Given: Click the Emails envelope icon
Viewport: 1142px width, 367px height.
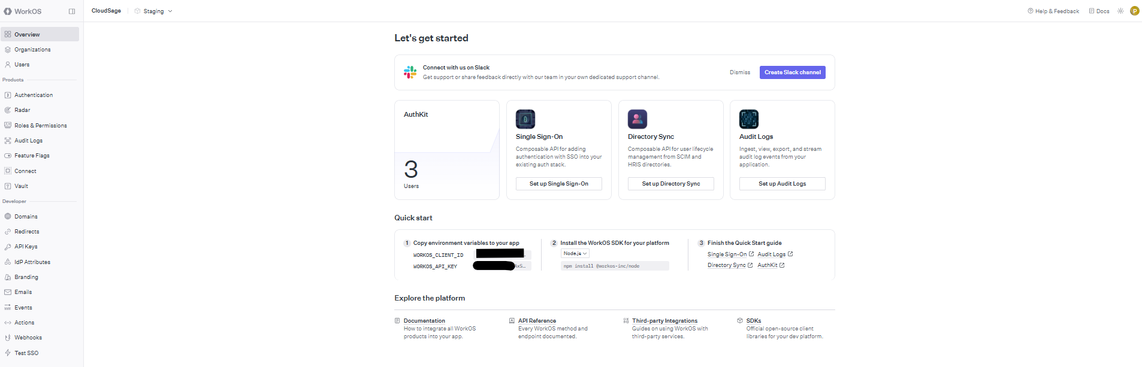Looking at the screenshot, I should pyautogui.click(x=8, y=292).
